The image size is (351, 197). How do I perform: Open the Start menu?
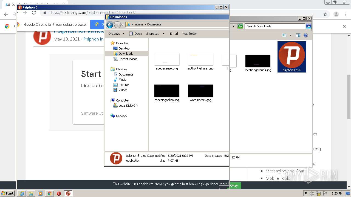point(7,193)
